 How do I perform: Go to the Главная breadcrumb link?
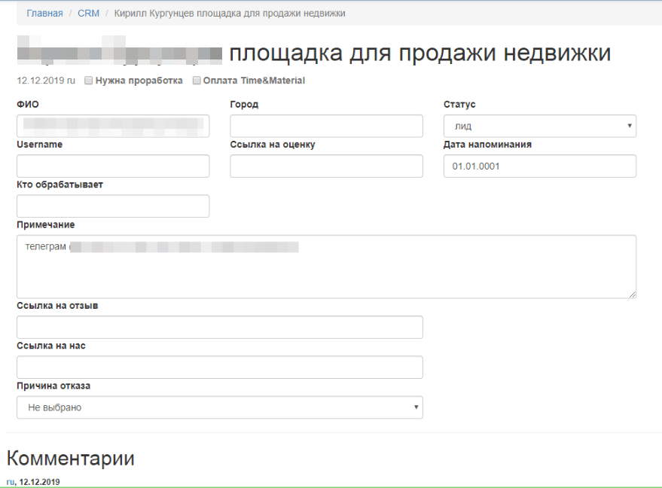click(44, 14)
